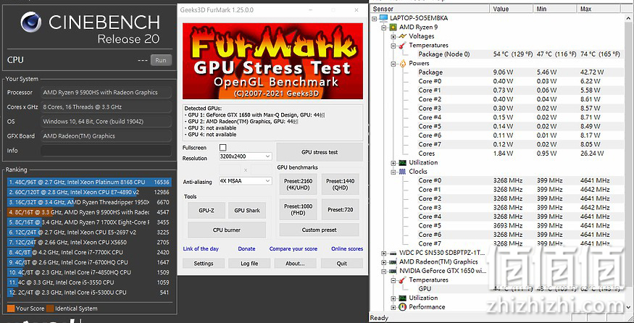
Task: Expand the WDC PC SN530 drive node
Action: tap(384, 253)
